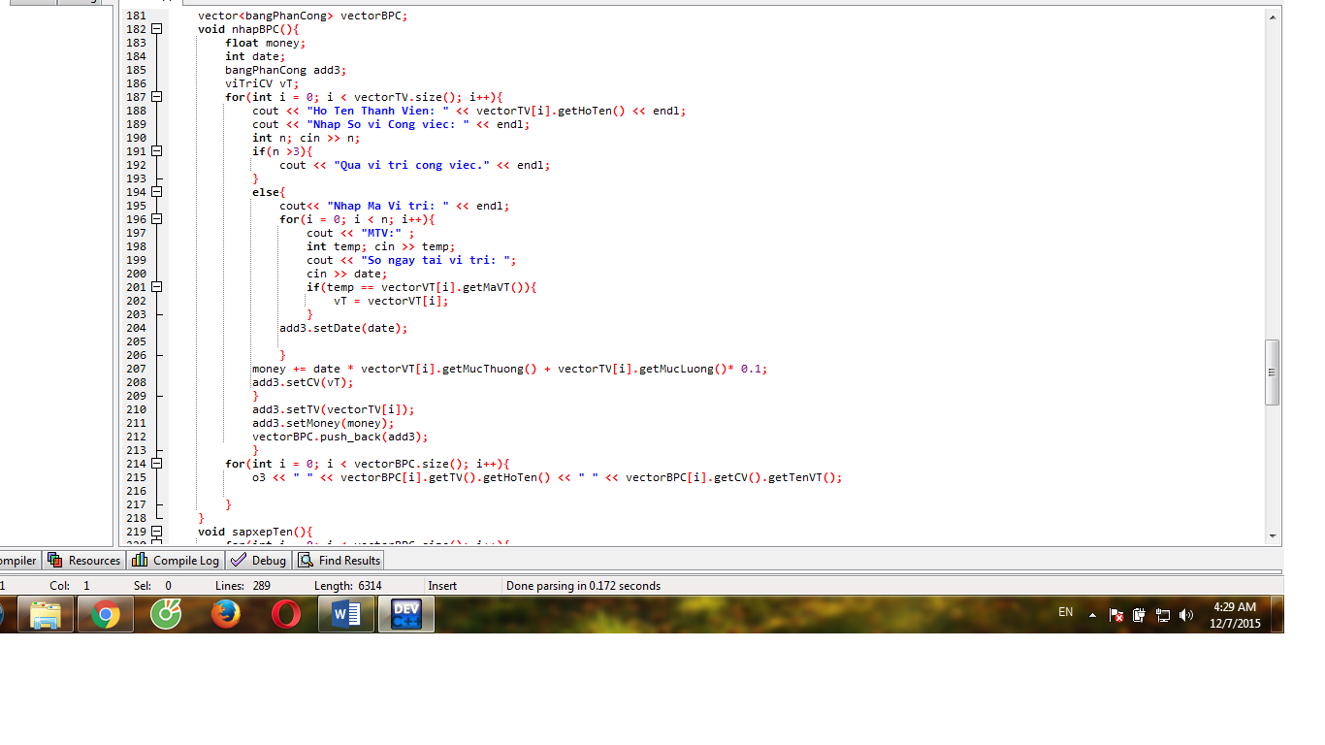Screen dimensions: 1325x745
Task: Show hidden tray icons arrow
Action: pos(1093,615)
